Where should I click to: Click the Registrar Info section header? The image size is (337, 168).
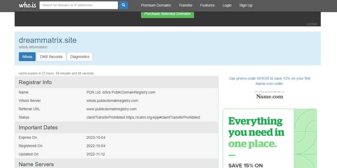click(x=35, y=82)
